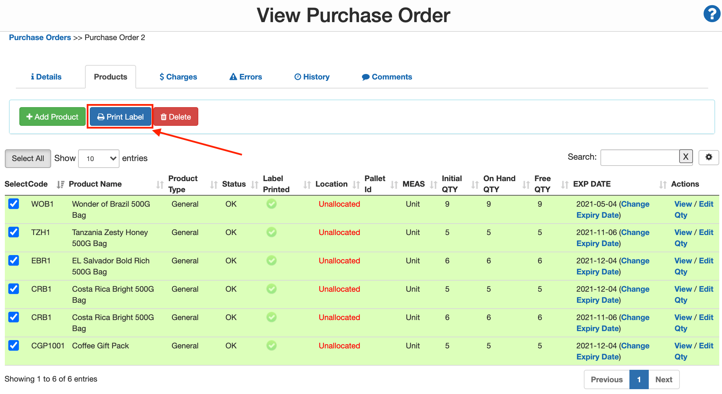Image resolution: width=722 pixels, height=394 pixels.
Task: Click the printer icon on Print Label
Action: tap(101, 116)
